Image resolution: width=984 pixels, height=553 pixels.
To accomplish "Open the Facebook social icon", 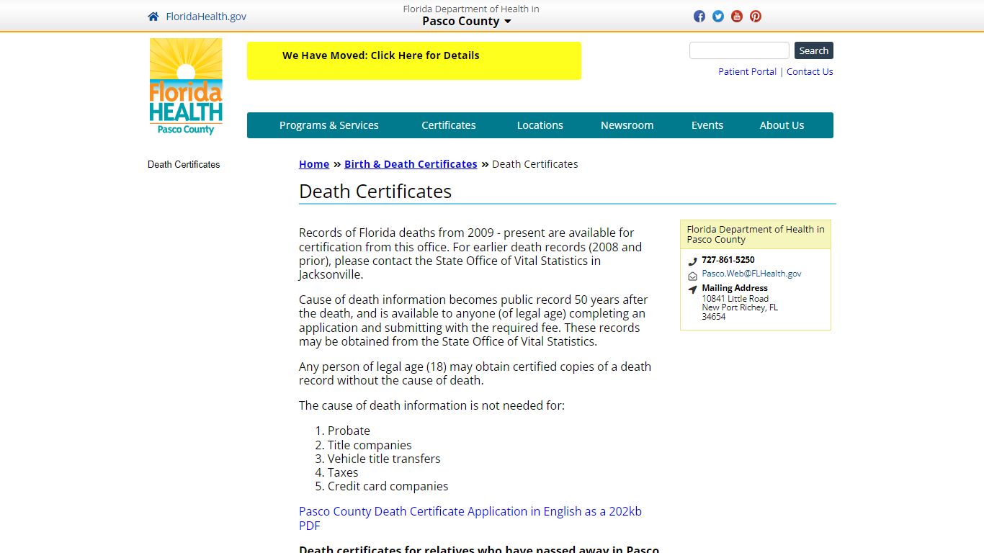I will [x=699, y=17].
